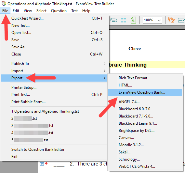Viewport: 185px width, 173px height.
Task: Click the blue question-type icon beside question 2
Action: 42,164
